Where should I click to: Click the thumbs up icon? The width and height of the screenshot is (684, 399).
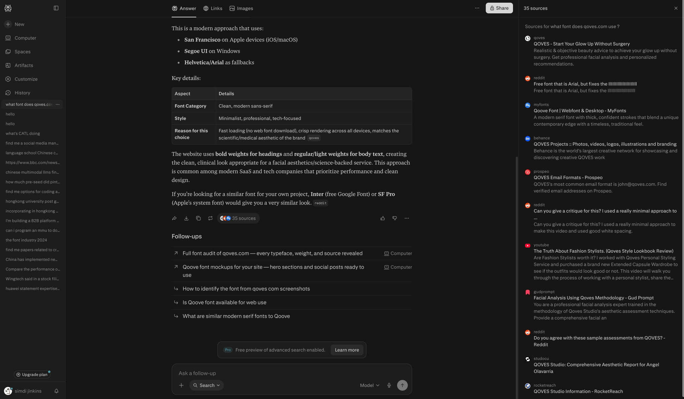tap(383, 219)
